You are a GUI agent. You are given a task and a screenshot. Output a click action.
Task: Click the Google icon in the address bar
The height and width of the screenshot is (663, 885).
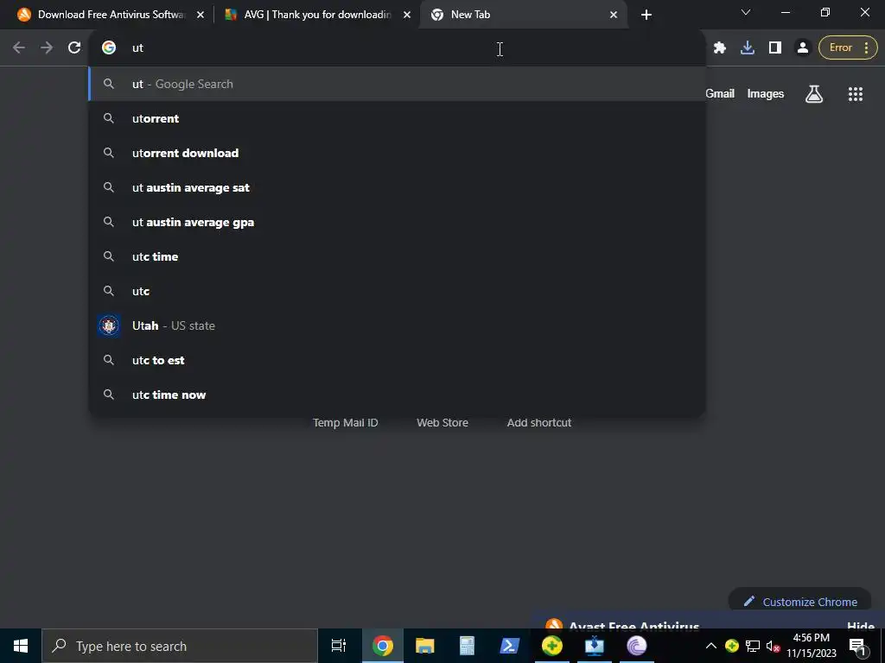(109, 48)
